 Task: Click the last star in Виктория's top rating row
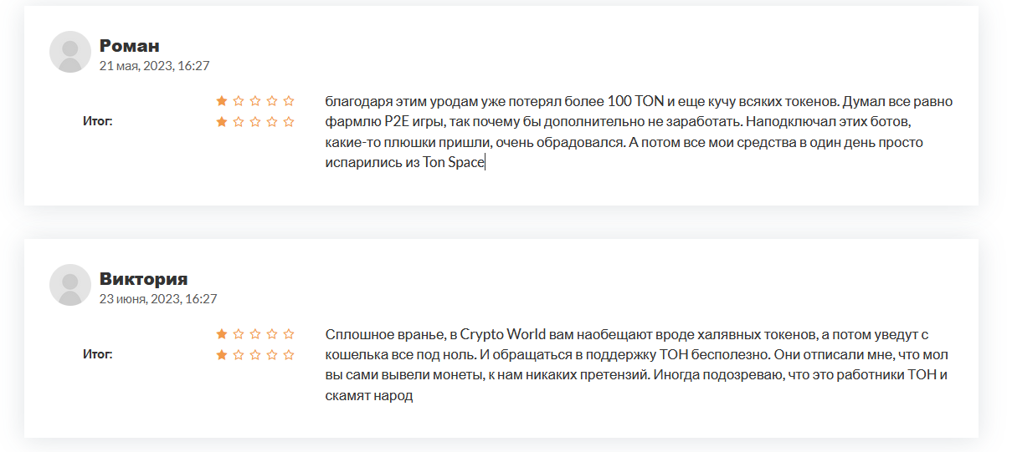289,334
